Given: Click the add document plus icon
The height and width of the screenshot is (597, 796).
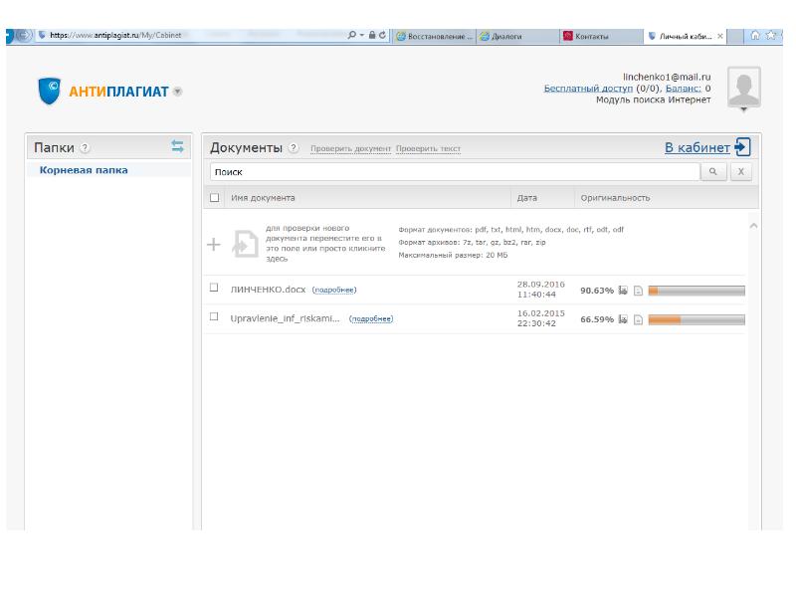Looking at the screenshot, I should pos(213,244).
